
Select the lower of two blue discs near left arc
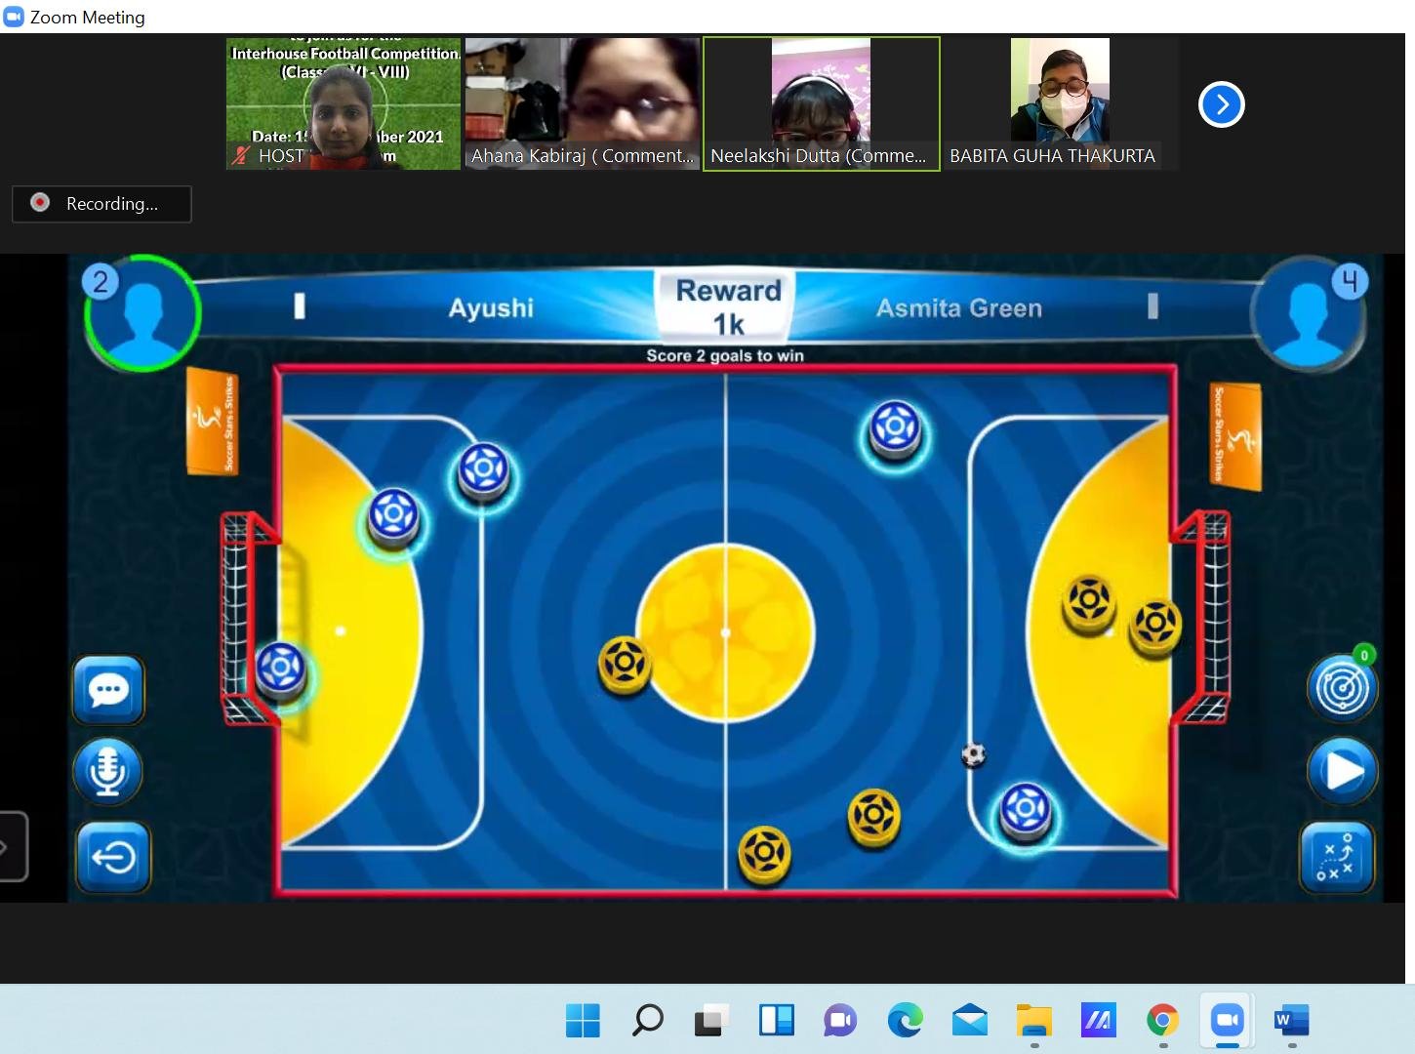(393, 518)
